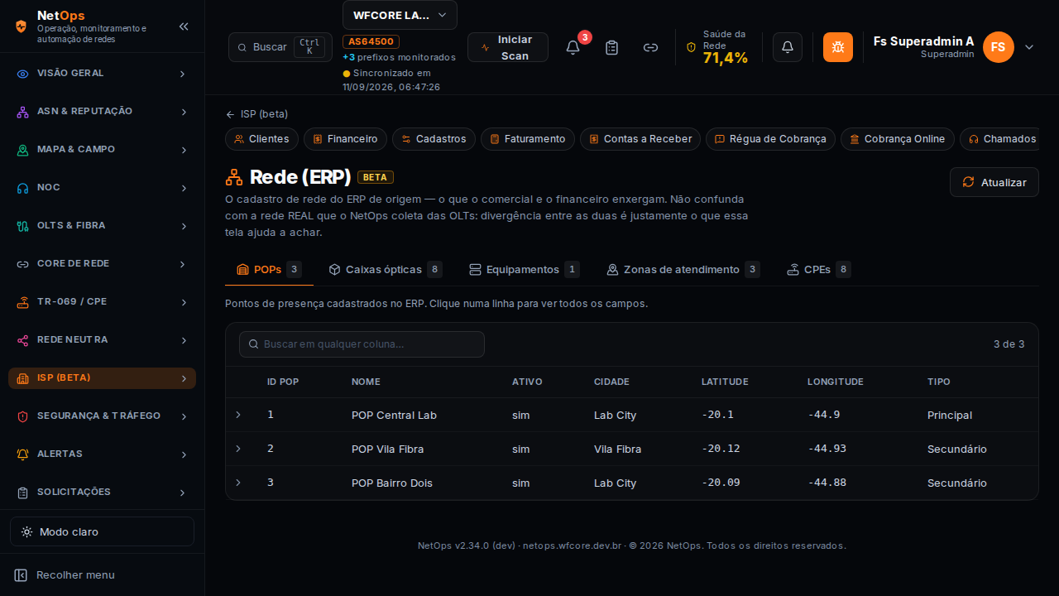1059x596 pixels.
Task: Toggle Modo claro light theme
Action: coord(102,531)
